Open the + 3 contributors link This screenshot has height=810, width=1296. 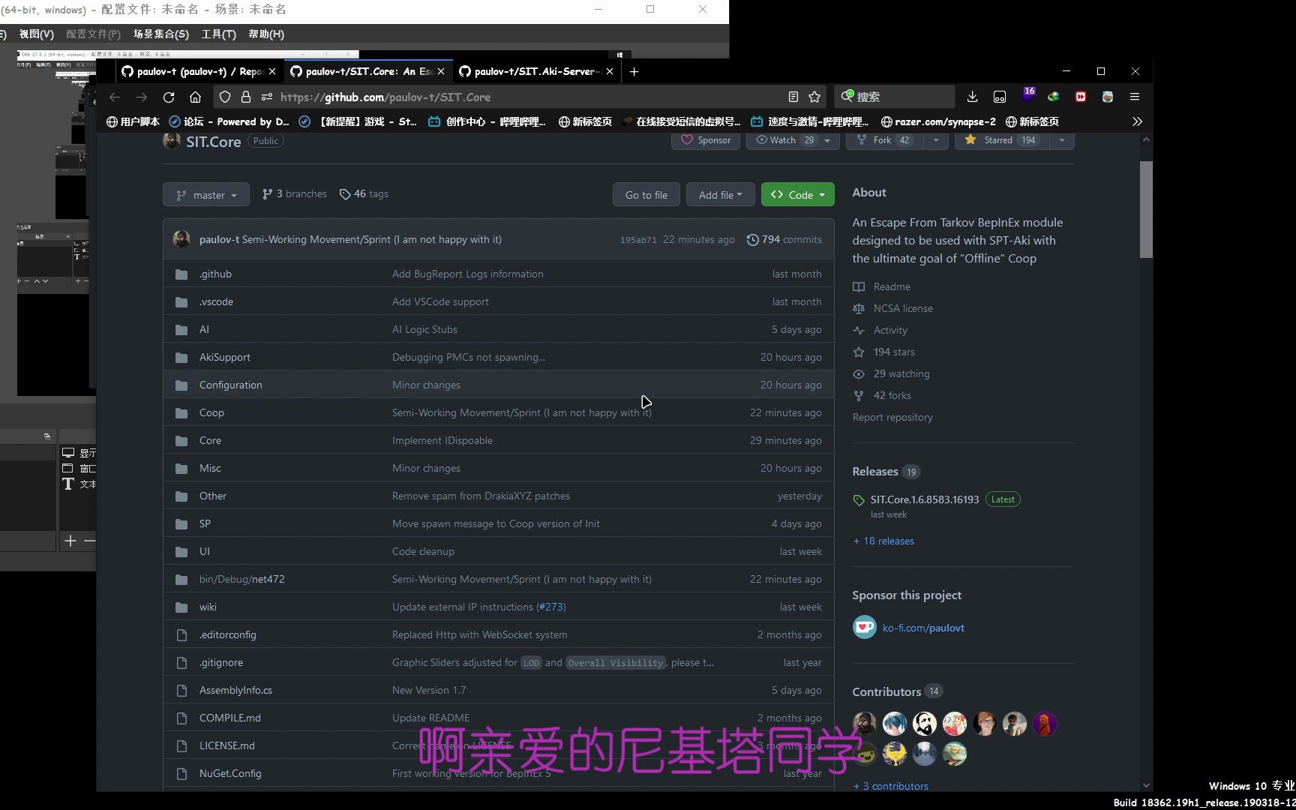(890, 786)
